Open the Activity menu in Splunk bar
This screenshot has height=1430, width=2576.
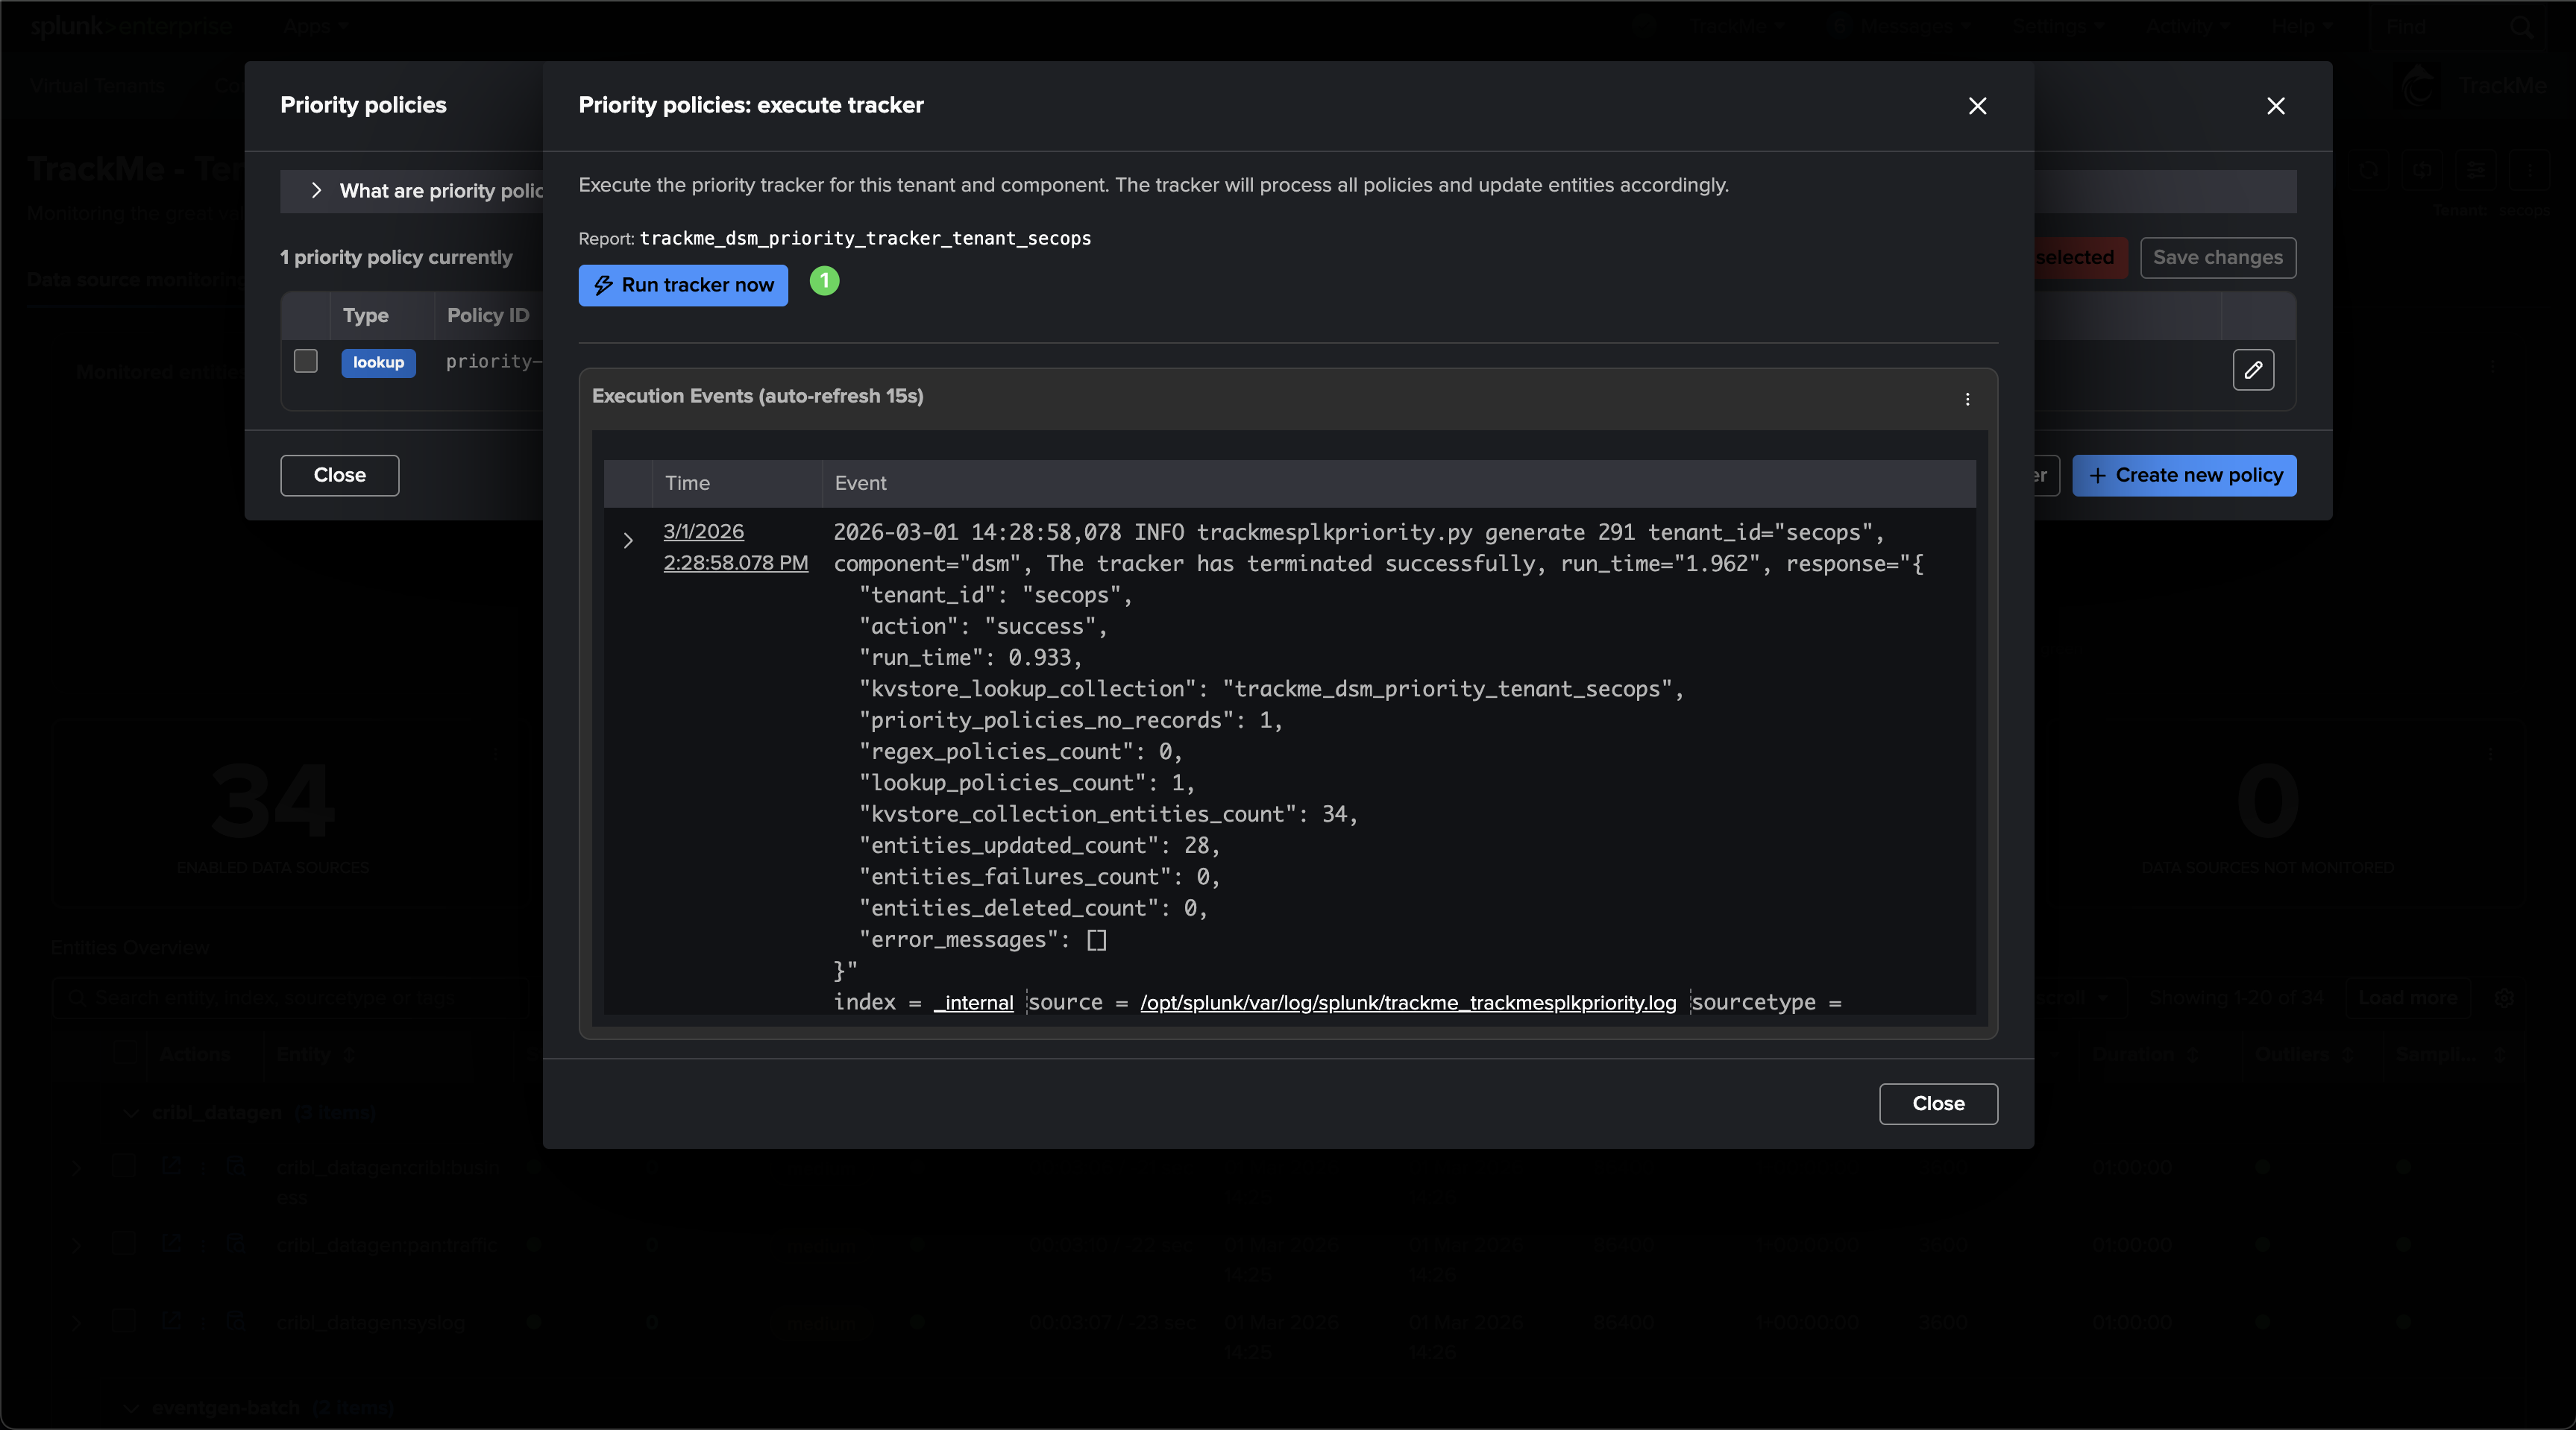coord(2187,27)
